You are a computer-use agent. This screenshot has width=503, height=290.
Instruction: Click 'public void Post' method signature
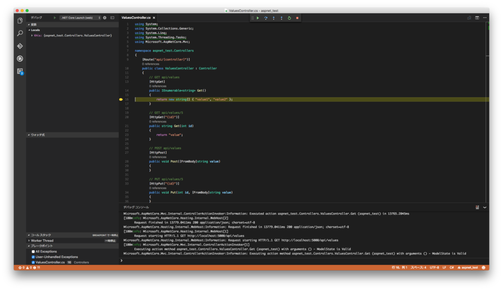pyautogui.click(x=185, y=161)
